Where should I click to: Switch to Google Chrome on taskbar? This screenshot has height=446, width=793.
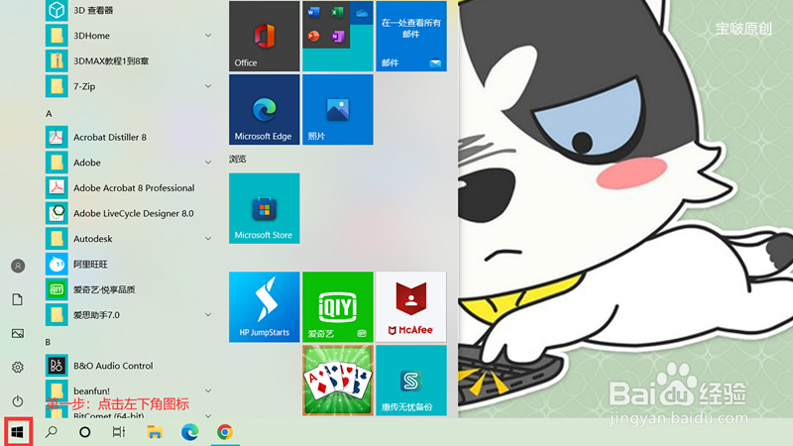point(225,432)
